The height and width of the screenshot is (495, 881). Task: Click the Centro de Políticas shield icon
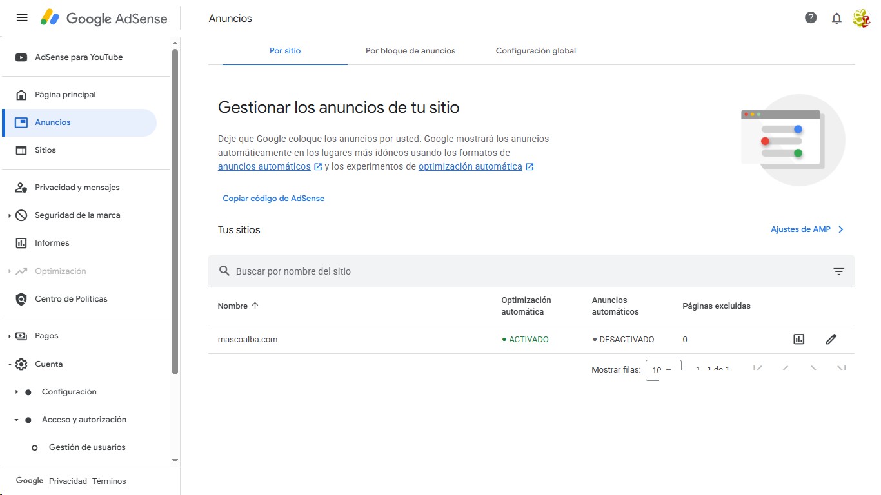21,299
